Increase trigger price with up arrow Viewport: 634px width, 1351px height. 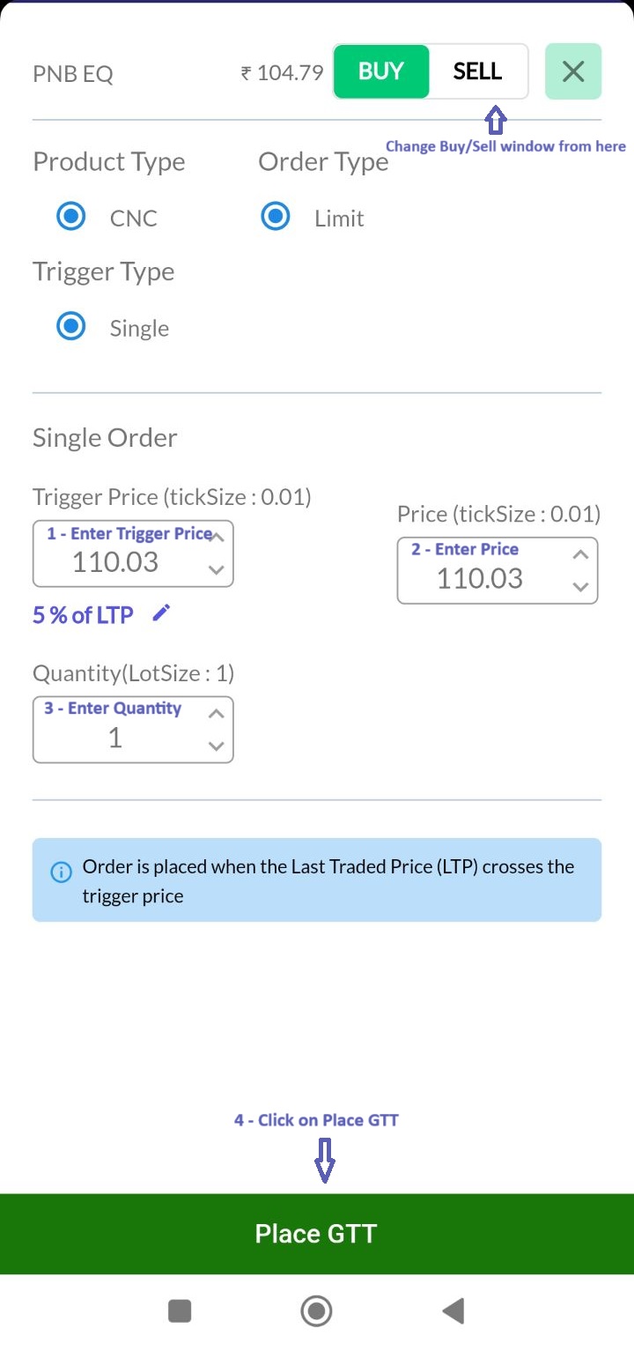[217, 538]
